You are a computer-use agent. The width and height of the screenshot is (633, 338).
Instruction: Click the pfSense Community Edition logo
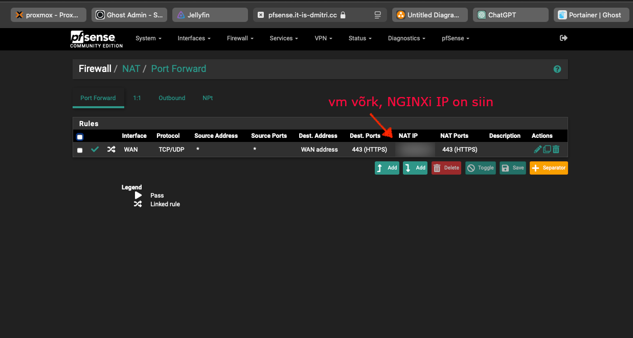pyautogui.click(x=96, y=39)
